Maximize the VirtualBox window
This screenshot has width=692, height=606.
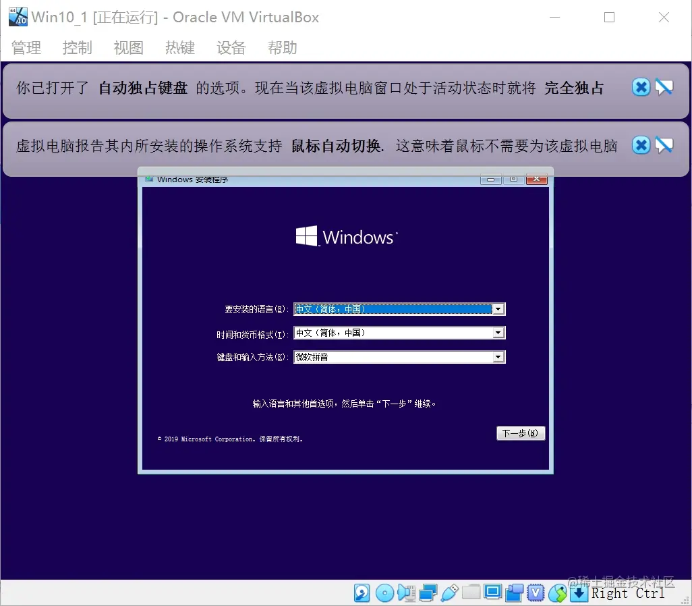(x=609, y=18)
